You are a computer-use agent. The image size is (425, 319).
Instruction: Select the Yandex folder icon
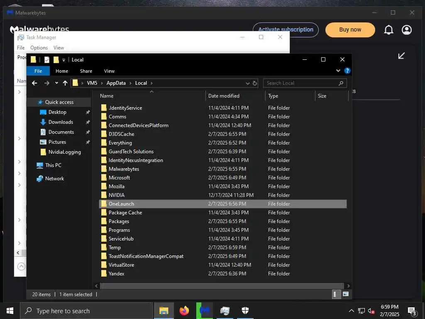(104, 274)
